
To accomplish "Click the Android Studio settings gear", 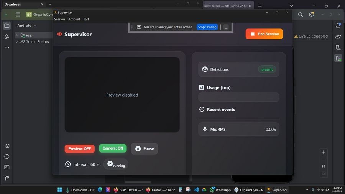I will tap(311, 15).
